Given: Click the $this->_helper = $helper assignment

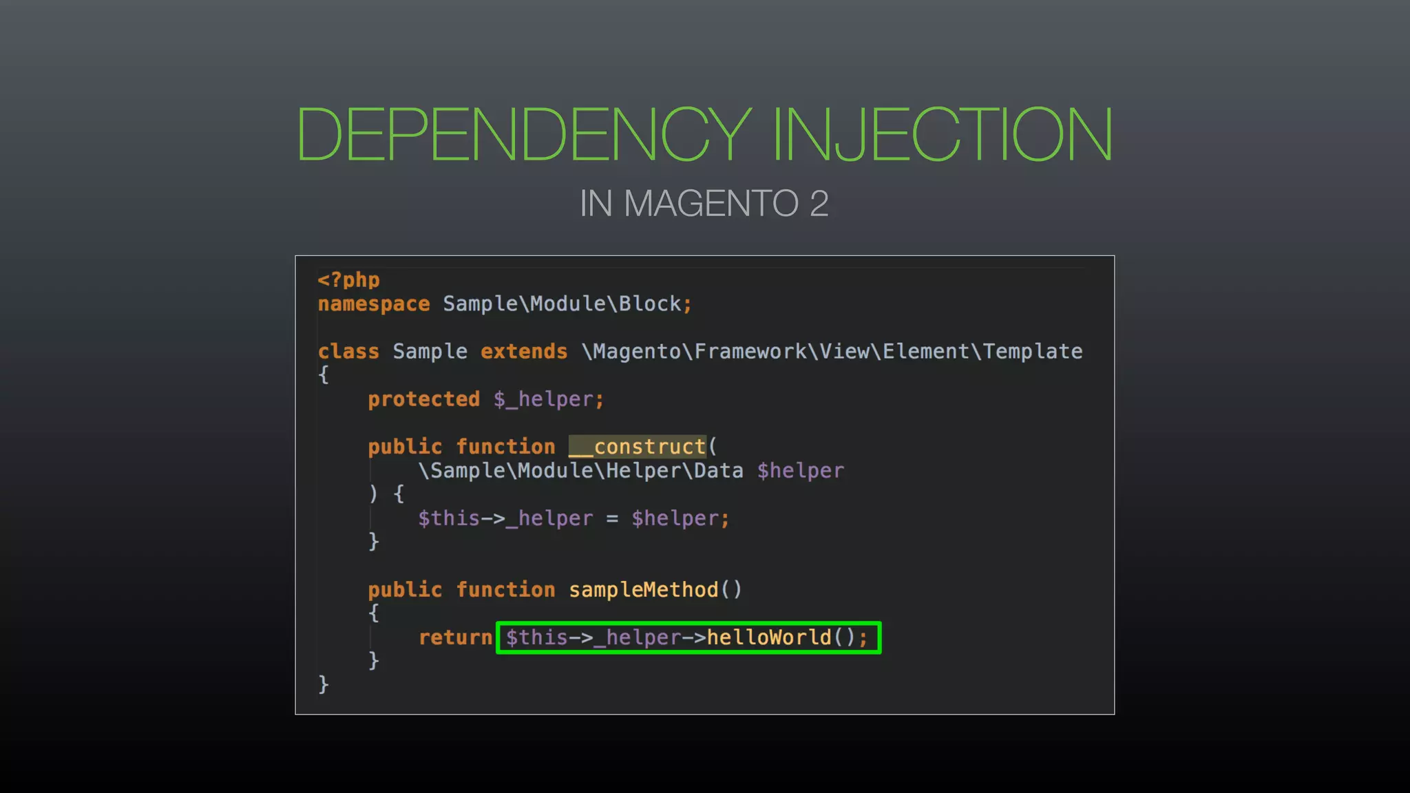Looking at the screenshot, I should coord(574,518).
